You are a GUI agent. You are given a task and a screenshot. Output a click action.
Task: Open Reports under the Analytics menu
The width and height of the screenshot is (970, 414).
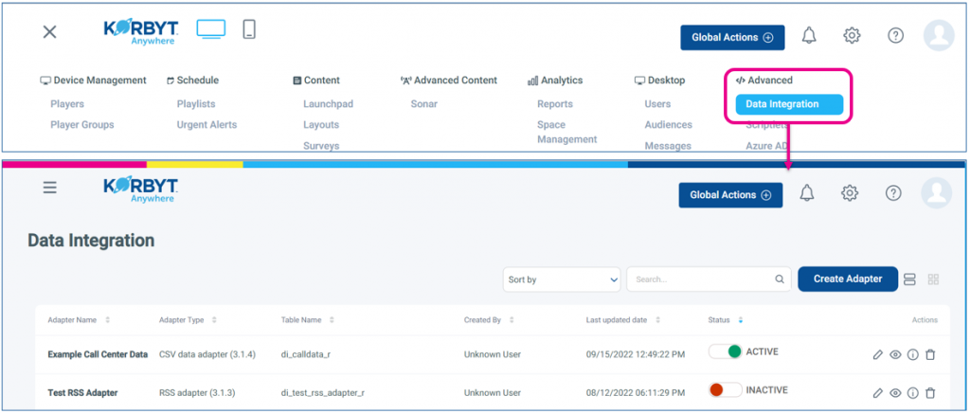(555, 104)
